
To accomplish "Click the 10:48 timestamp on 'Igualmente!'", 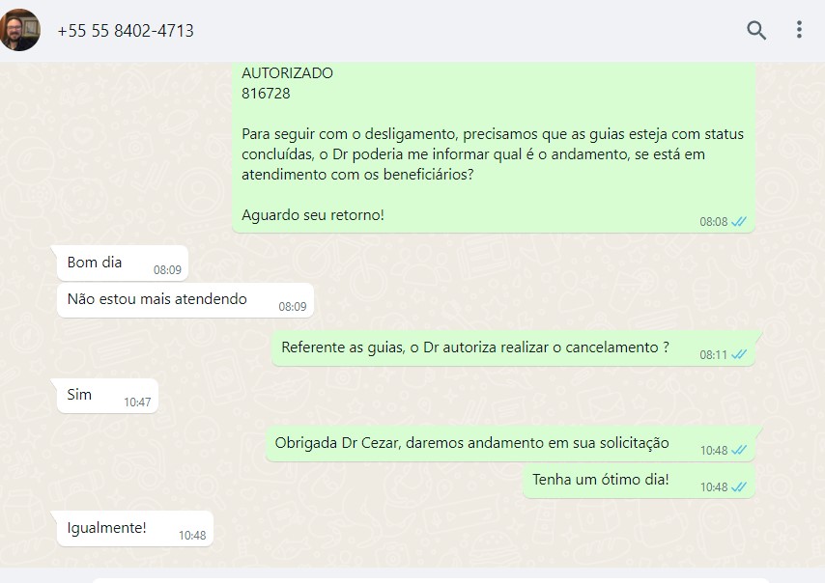I will click(192, 536).
